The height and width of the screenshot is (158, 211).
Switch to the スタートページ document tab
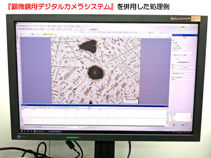[x=25, y=34]
